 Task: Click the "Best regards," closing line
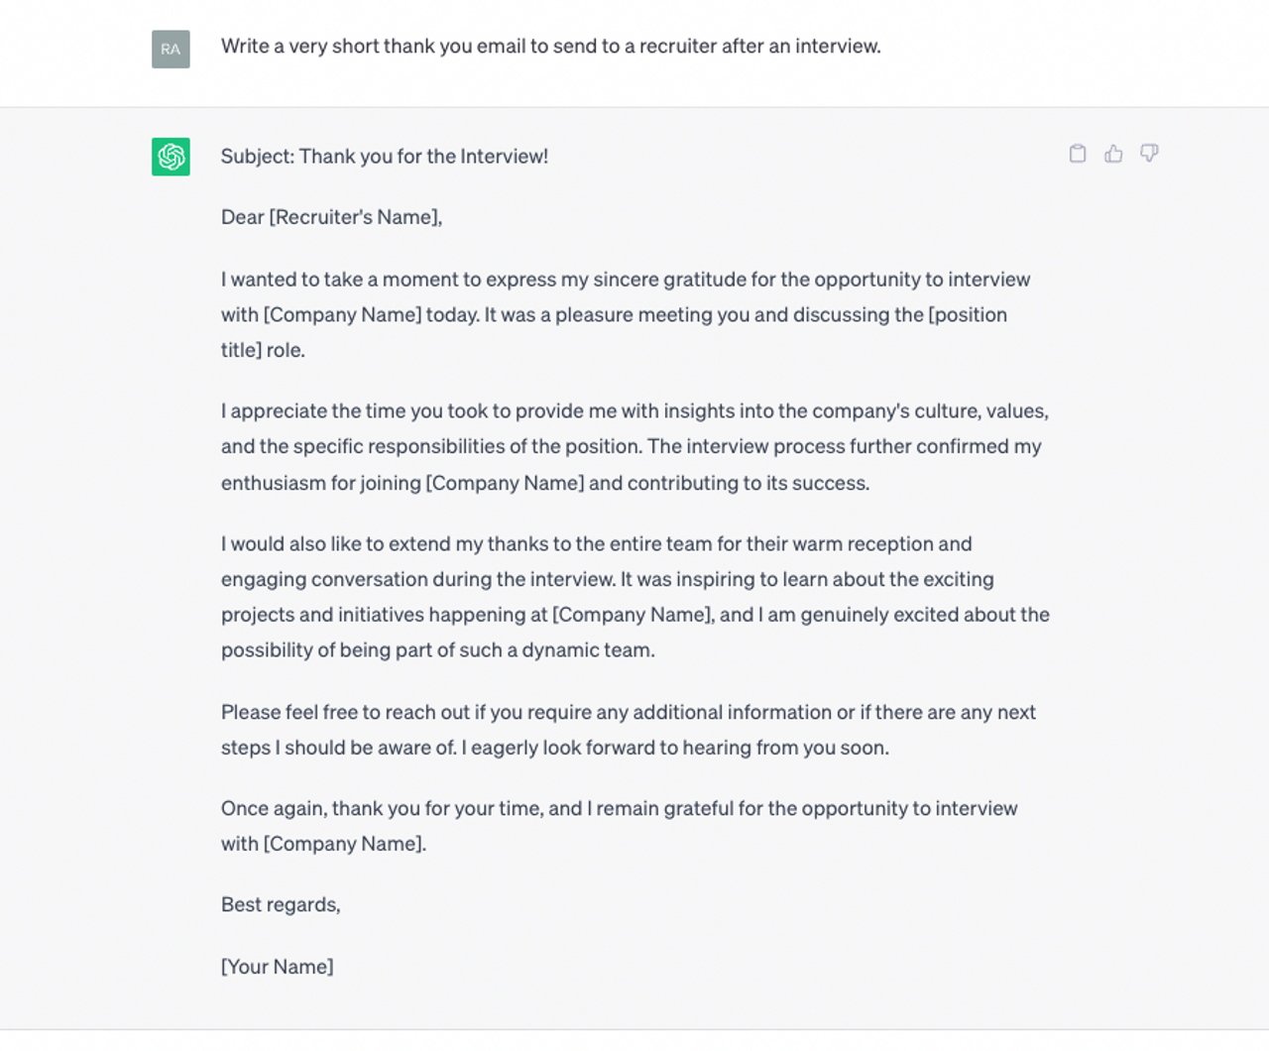coord(281,904)
